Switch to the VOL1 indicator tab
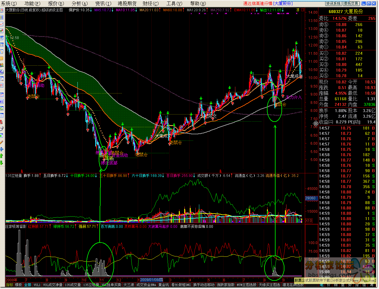Screen dimensions: 379x289 [37, 285]
